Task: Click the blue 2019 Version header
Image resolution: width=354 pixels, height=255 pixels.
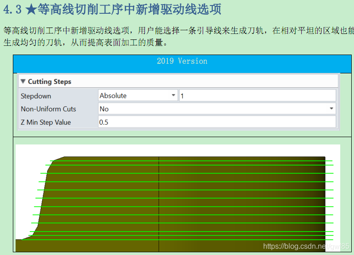Action: click(182, 61)
